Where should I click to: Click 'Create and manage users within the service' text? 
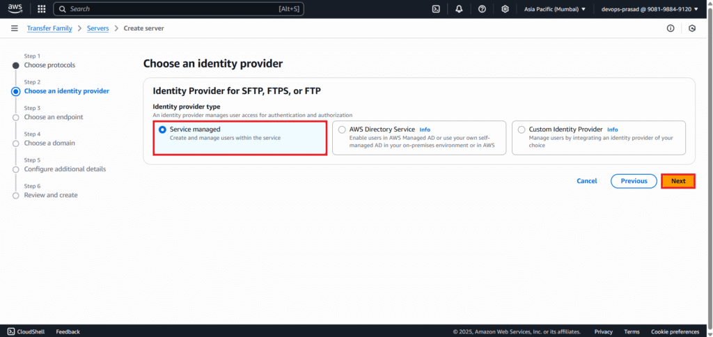tap(225, 137)
